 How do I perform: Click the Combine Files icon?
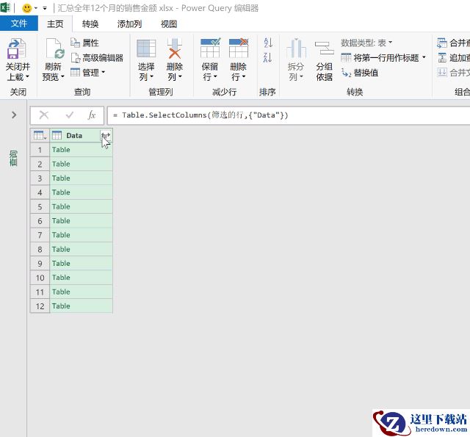click(x=442, y=72)
